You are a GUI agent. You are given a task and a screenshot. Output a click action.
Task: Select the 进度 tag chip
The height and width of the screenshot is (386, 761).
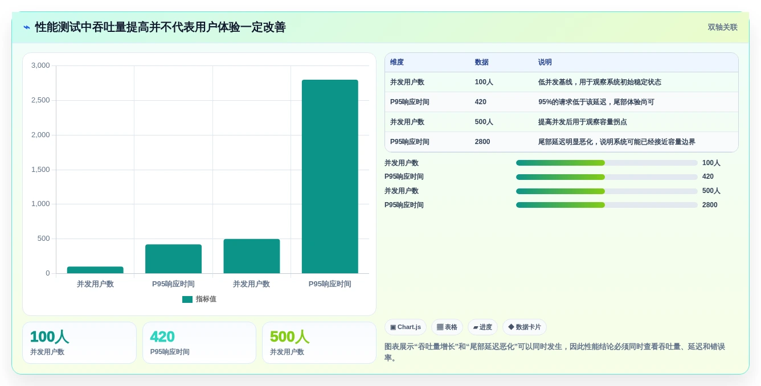pyautogui.click(x=482, y=327)
